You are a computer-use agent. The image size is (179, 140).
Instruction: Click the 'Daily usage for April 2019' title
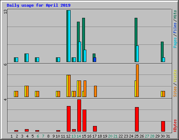click(38, 5)
